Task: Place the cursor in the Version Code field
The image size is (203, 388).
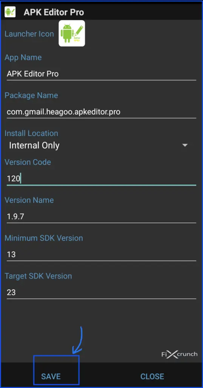Action: point(101,178)
